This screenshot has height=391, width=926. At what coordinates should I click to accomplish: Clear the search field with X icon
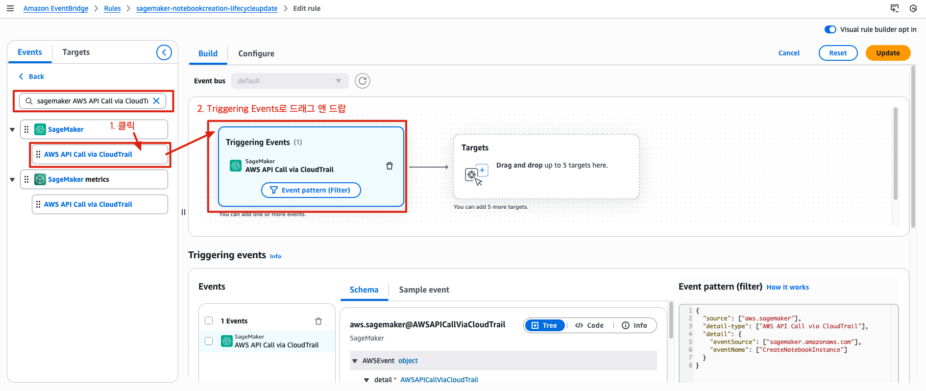click(156, 101)
